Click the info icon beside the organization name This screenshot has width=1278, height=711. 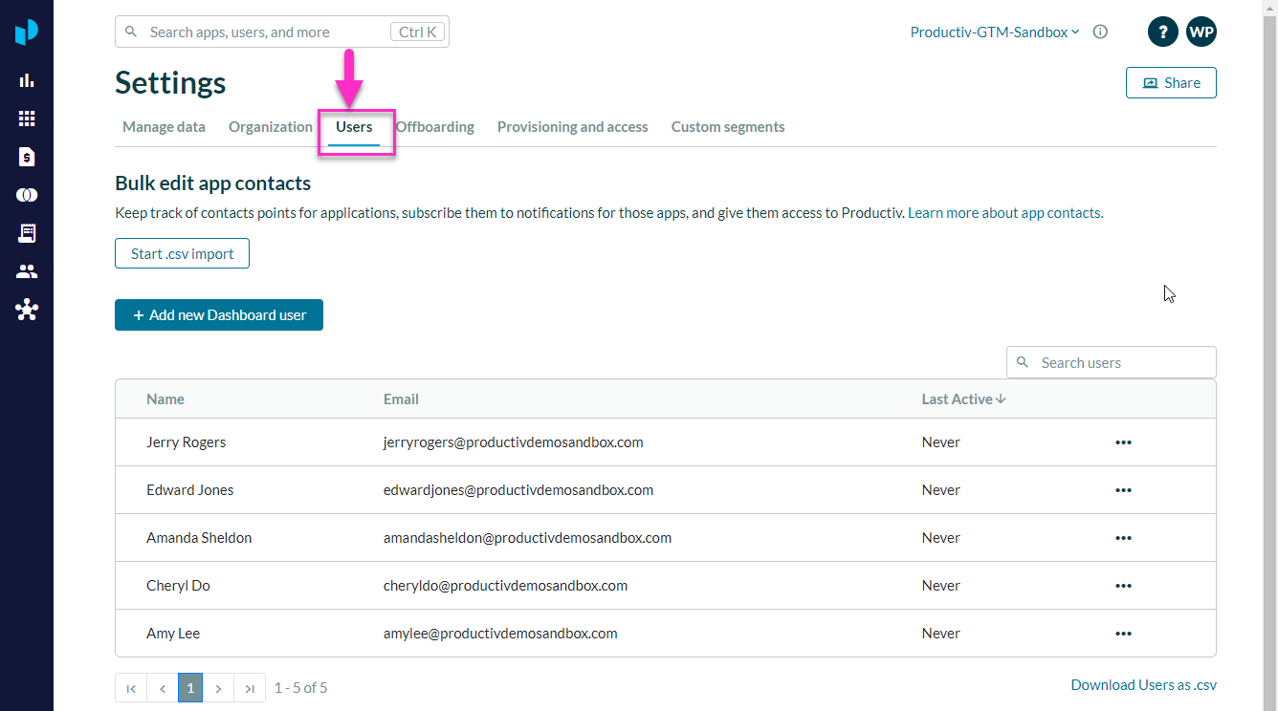[x=1100, y=32]
